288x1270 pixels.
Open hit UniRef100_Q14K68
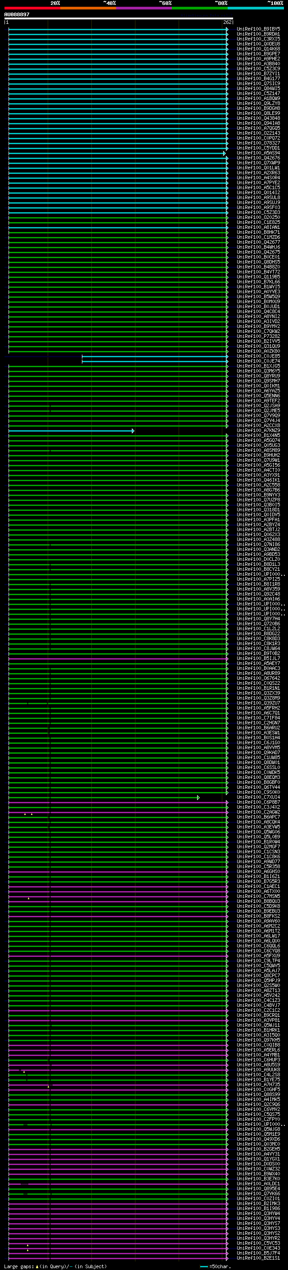point(258,49)
